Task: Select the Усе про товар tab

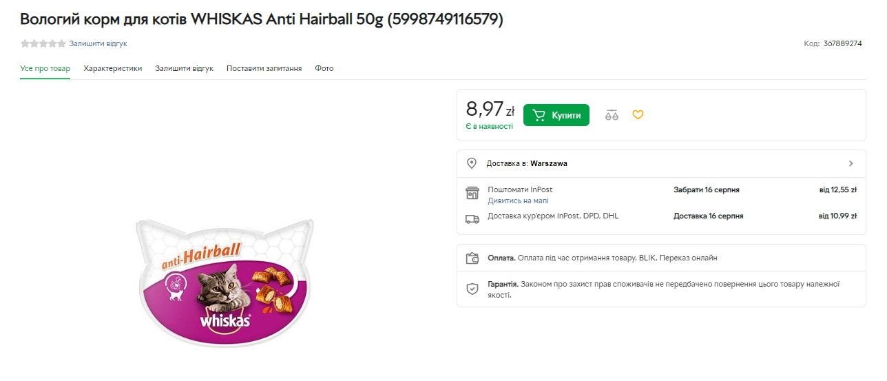Action: 45,68
